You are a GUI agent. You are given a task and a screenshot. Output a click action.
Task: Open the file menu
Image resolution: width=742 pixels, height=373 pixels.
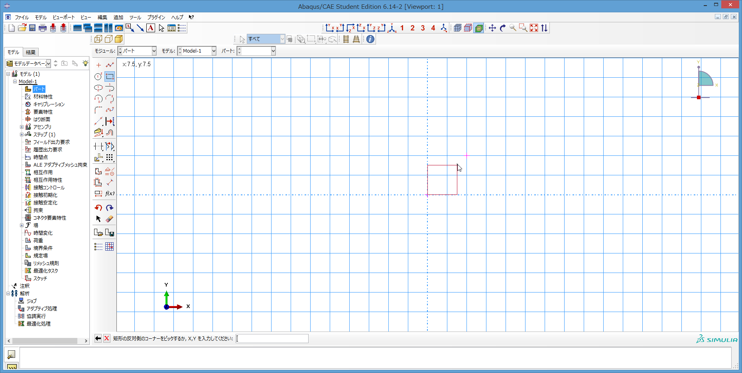22,18
